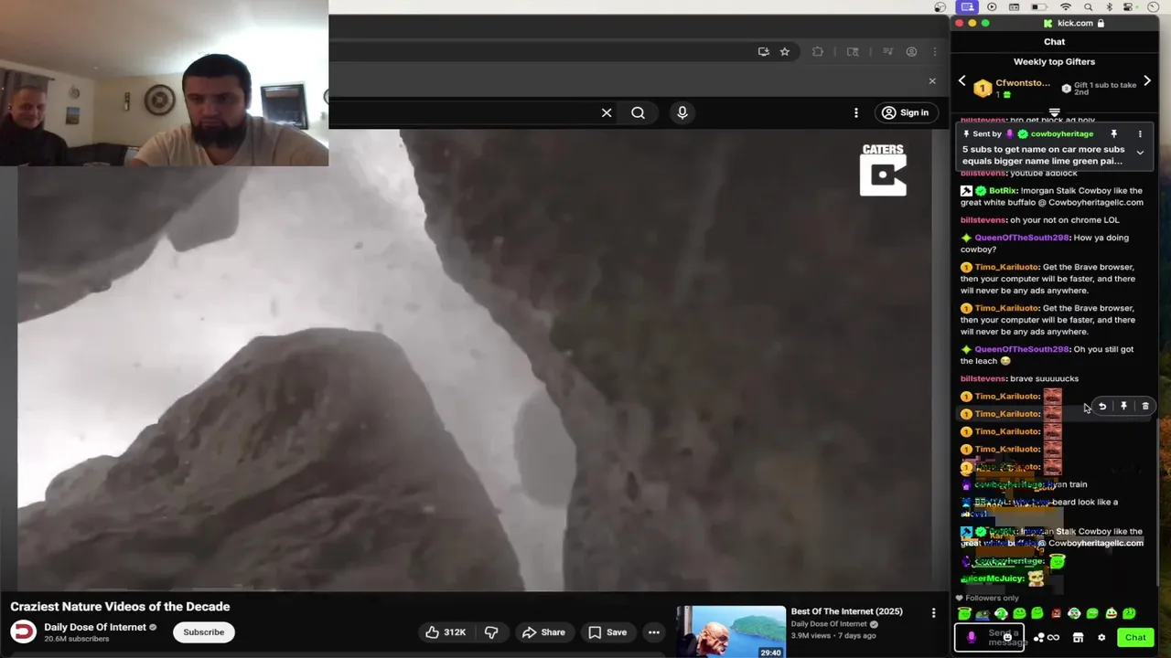Pin the hovered Timo_Kariluoto chat message
This screenshot has width=1171, height=658.
tap(1123, 407)
